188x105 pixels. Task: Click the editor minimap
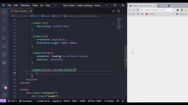pyautogui.click(x=120, y=24)
